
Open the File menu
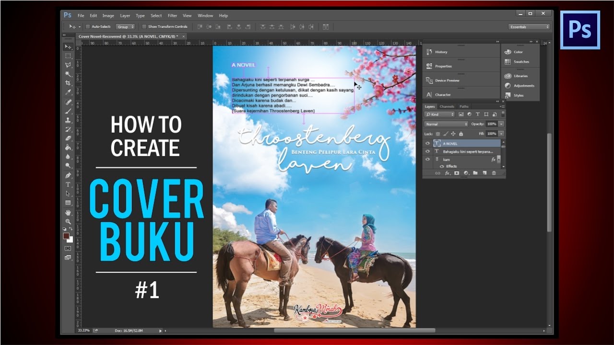81,15
